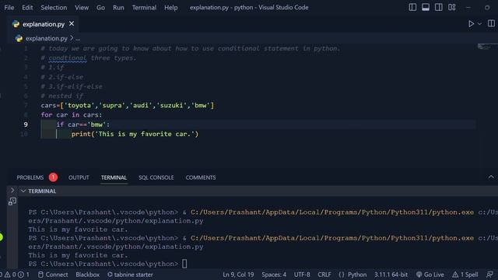This screenshot has width=498, height=280.
Task: Split the editor right
Action: click(x=491, y=23)
